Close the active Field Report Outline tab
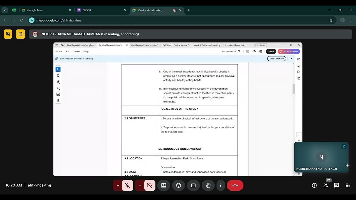Viewport: 356px width, 200px height. (x=127, y=45)
